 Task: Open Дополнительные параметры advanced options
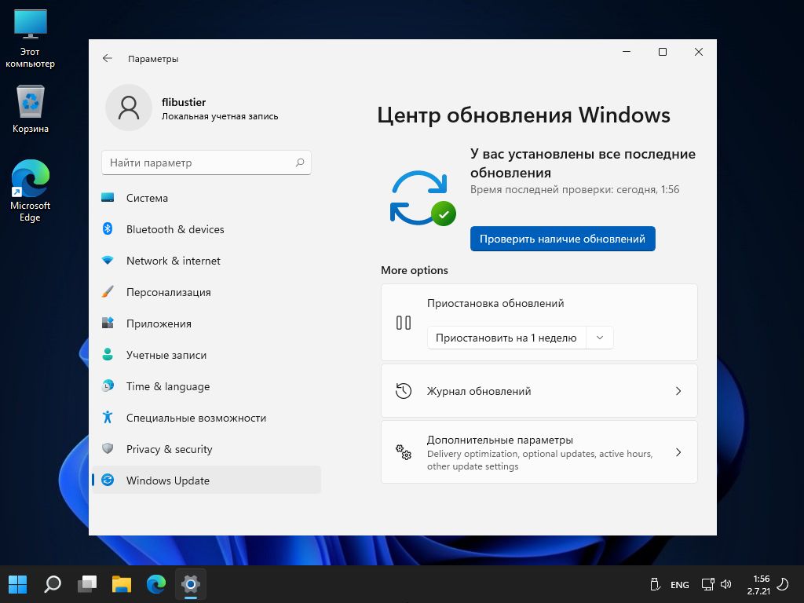pos(539,452)
